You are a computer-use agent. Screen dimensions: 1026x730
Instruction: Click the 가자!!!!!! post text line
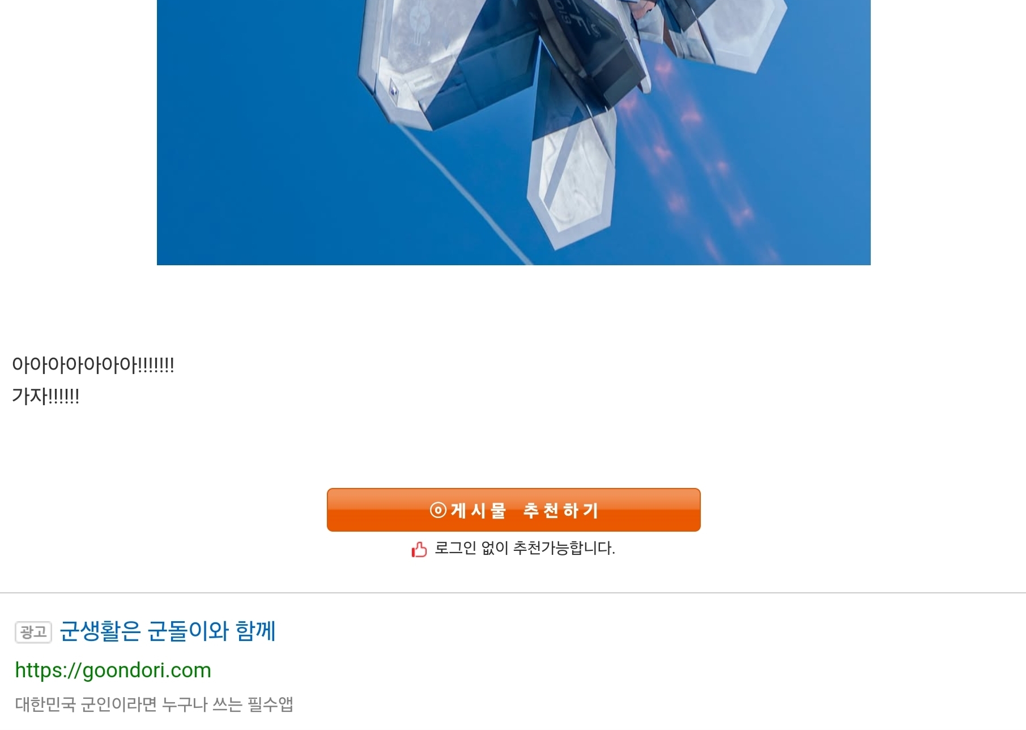click(x=46, y=396)
